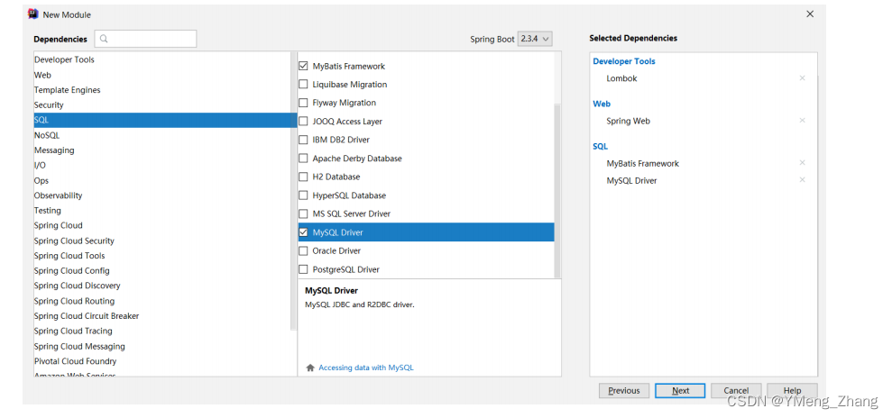Viewport: 892px width, 418px height.
Task: Focus the dependencies search field
Action: tap(145, 39)
